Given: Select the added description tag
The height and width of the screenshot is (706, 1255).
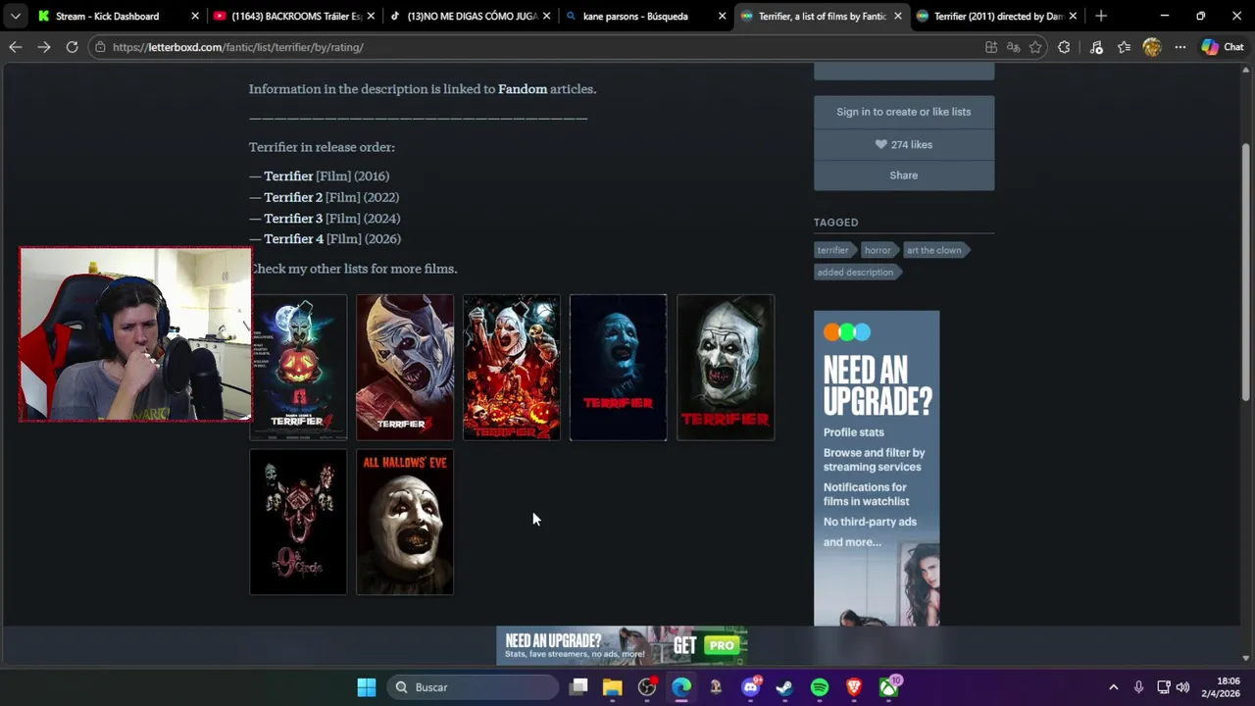Looking at the screenshot, I should click(855, 273).
